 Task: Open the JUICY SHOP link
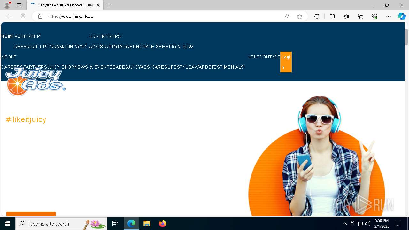(x=61, y=67)
